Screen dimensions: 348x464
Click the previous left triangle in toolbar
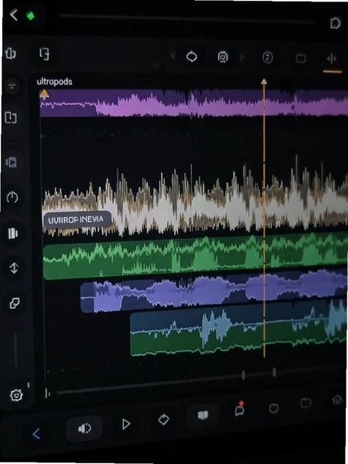point(172,56)
